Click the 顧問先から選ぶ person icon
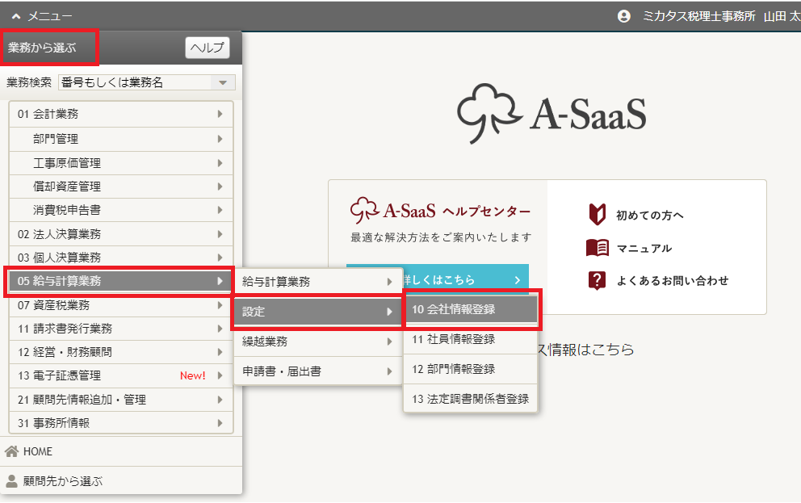 coord(11,481)
